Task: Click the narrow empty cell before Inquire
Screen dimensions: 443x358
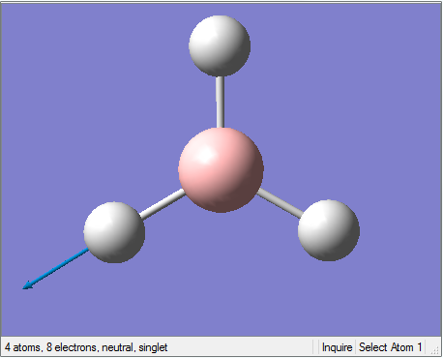Action: coord(315,347)
